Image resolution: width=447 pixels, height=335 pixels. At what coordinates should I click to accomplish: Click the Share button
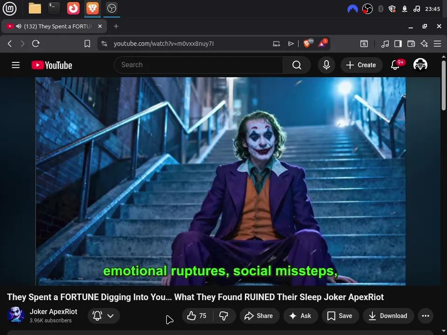[x=259, y=315]
